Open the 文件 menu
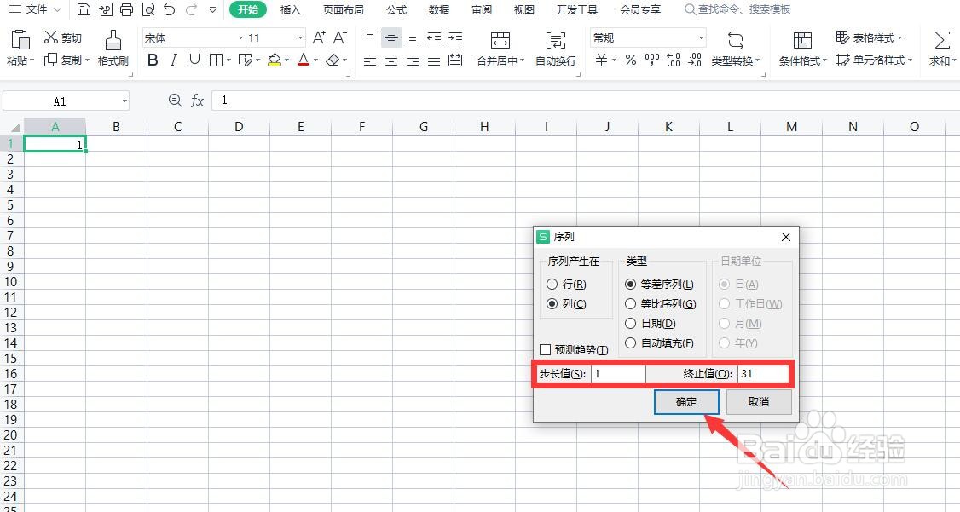This screenshot has width=960, height=512. [x=36, y=9]
